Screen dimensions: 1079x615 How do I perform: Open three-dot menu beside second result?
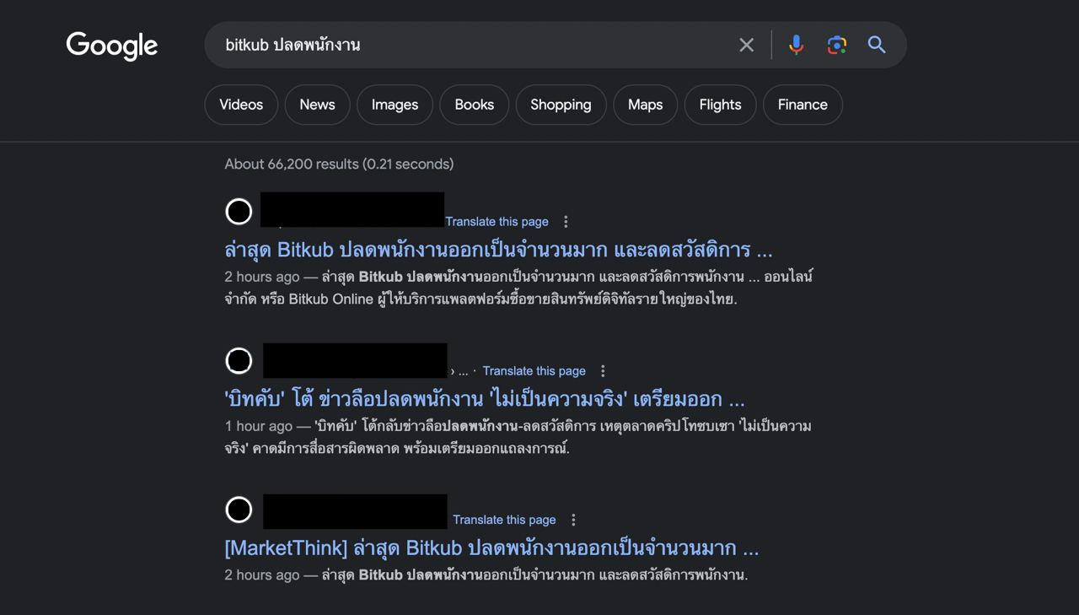tap(603, 371)
